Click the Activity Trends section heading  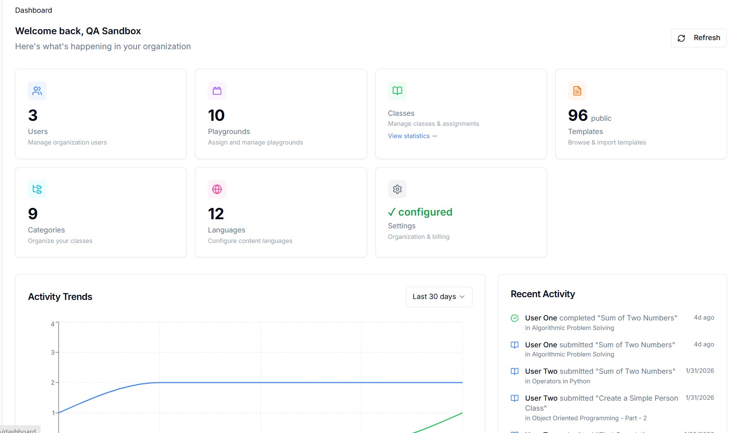pos(60,297)
